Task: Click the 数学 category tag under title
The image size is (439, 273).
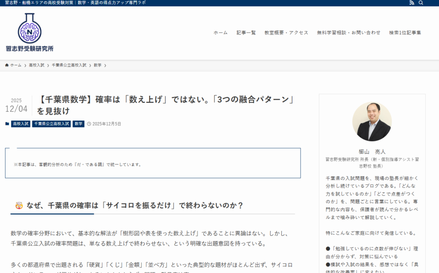Action: tap(78, 124)
